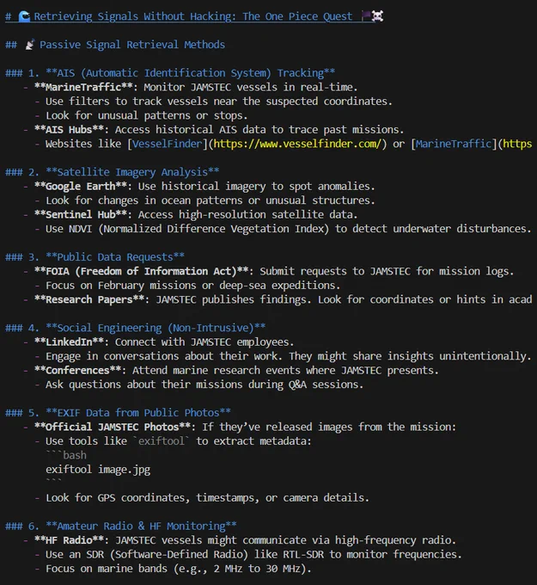Click bold text 'Sentinel Hub'
Screen dimensions: 537x585
(x=81, y=214)
